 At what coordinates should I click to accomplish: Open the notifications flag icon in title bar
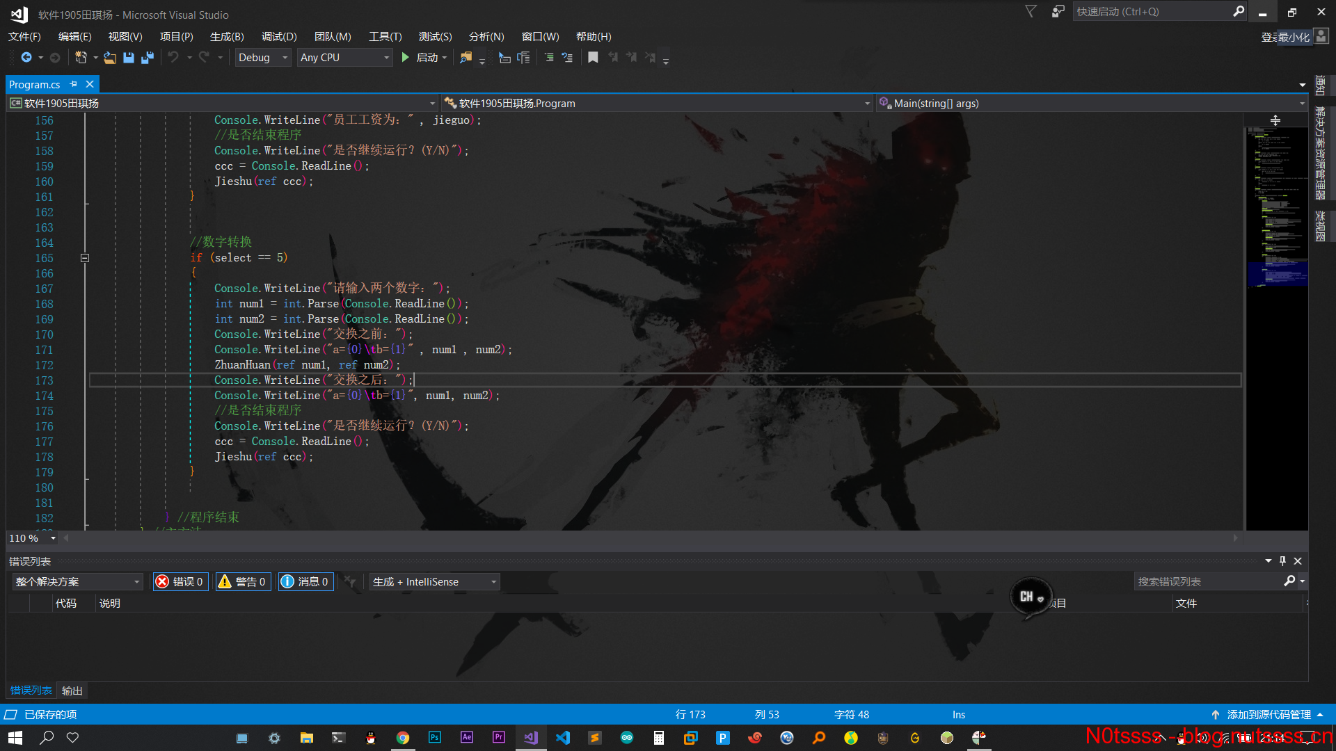click(x=1031, y=11)
